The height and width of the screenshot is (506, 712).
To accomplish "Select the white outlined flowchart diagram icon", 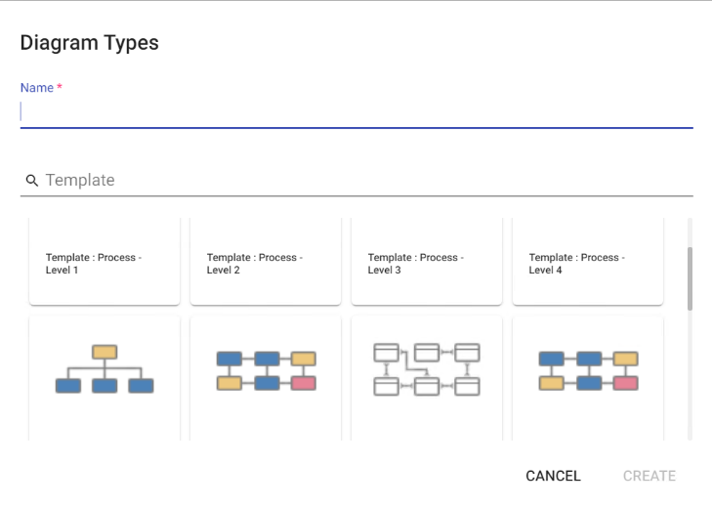I will click(427, 369).
